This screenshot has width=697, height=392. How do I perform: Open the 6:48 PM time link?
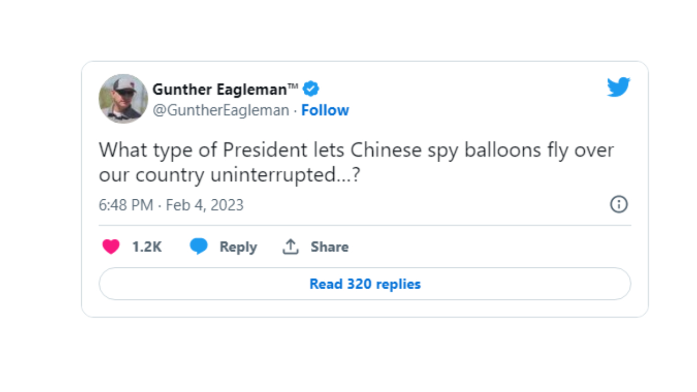click(126, 205)
